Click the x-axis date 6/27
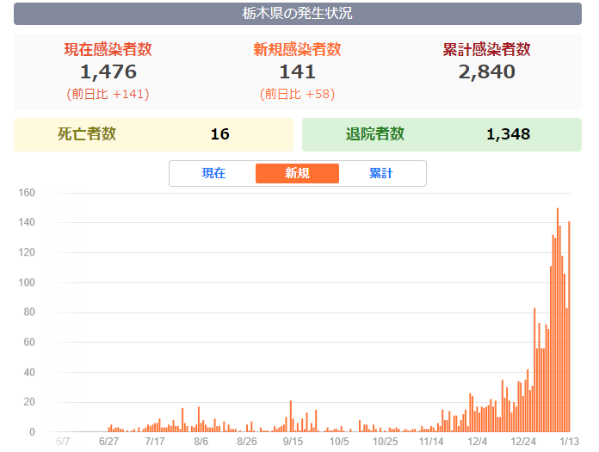 [109, 442]
